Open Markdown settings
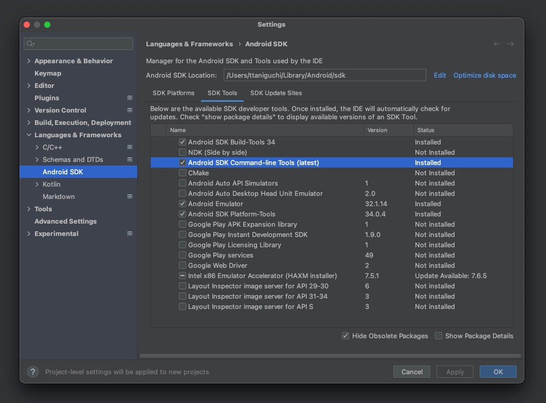This screenshot has width=546, height=403. (59, 197)
